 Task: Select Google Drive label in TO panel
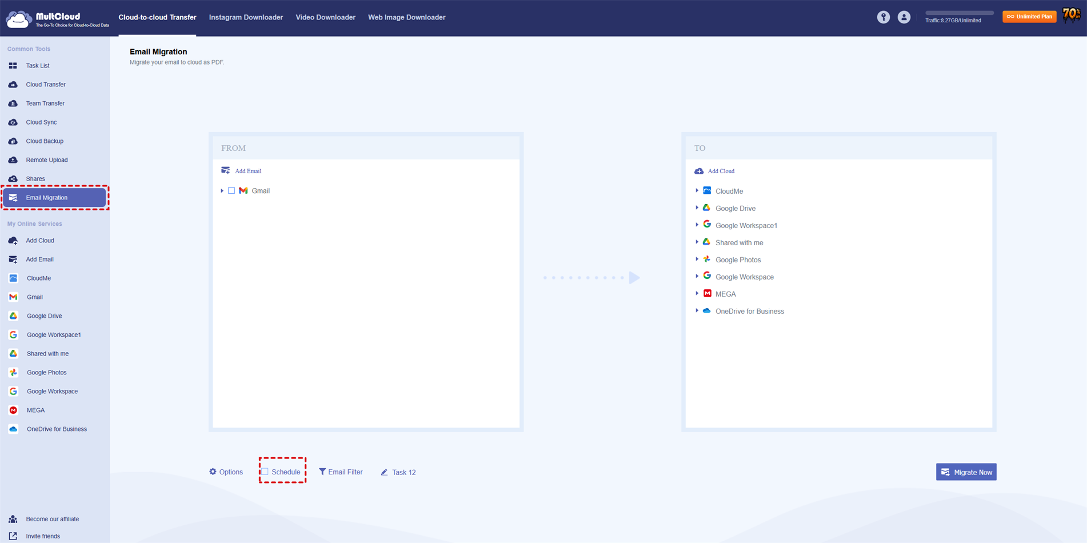click(736, 209)
